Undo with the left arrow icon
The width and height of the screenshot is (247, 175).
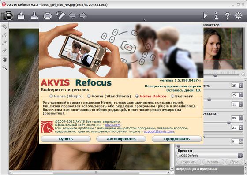pos(72,15)
